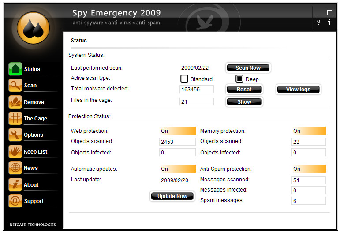Enable the Standard scan type checkbox
This screenshot has height=233, width=340.
pos(184,79)
